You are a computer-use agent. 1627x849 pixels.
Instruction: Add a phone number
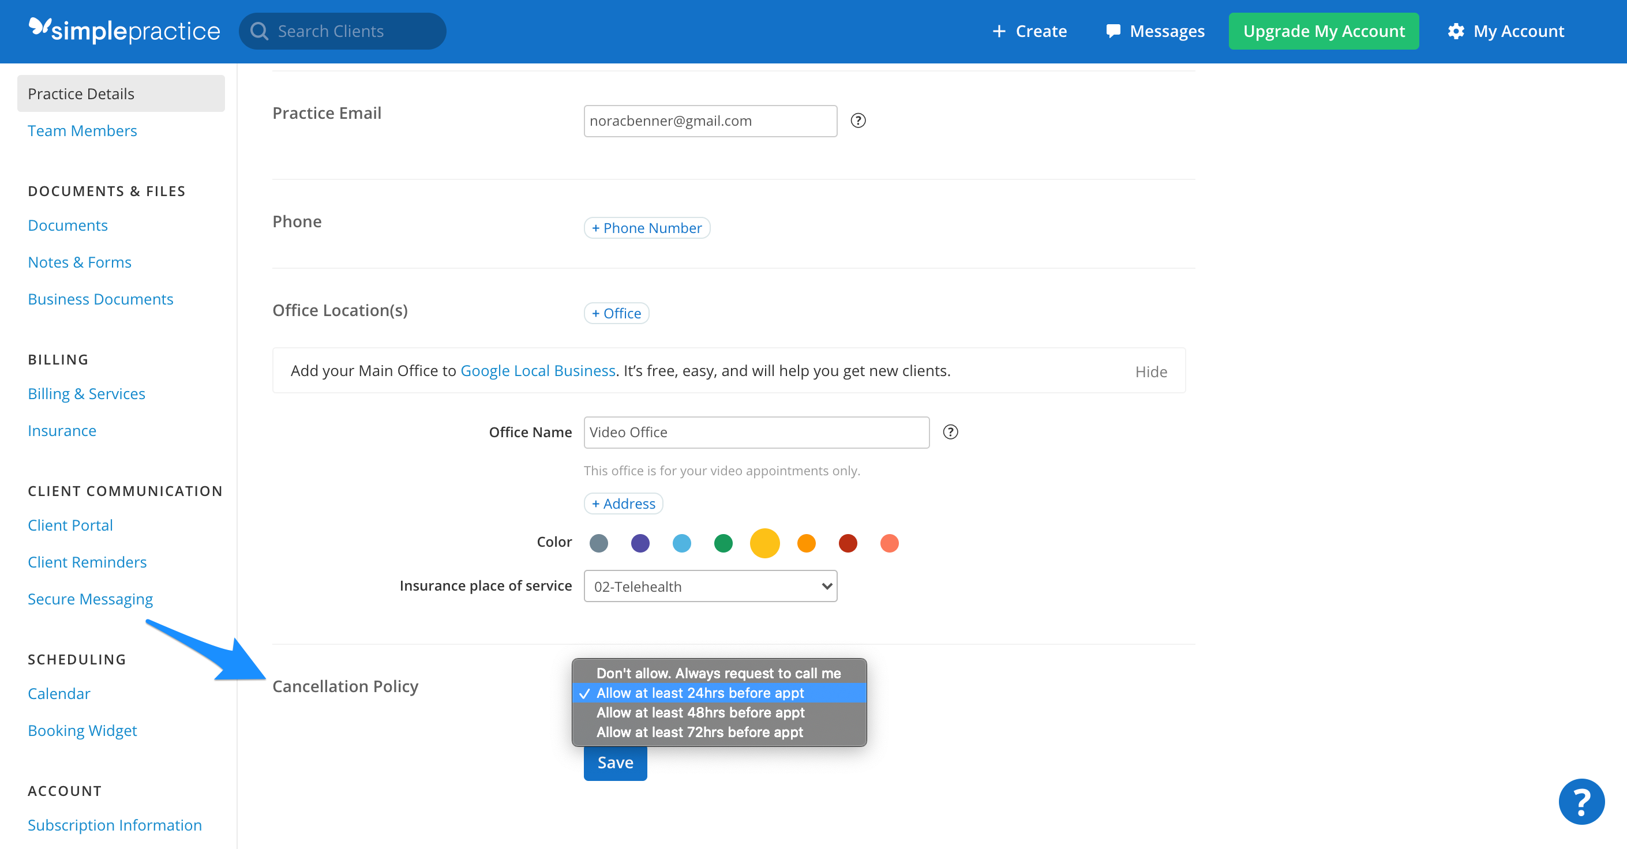point(646,228)
